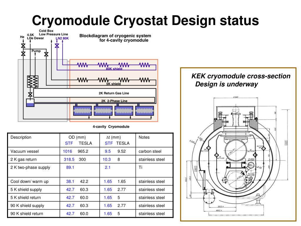
Task: Click 'stainless steel' in Cool down/ warm up row
Action: [x=152, y=181]
